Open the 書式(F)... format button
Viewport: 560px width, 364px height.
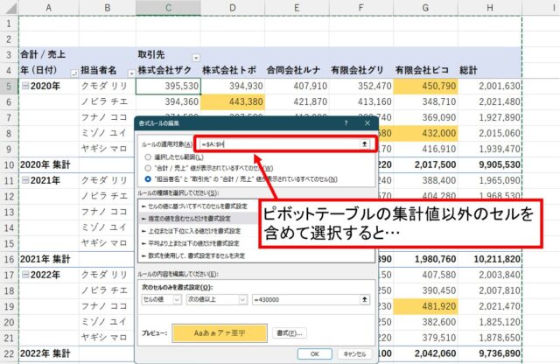click(290, 332)
